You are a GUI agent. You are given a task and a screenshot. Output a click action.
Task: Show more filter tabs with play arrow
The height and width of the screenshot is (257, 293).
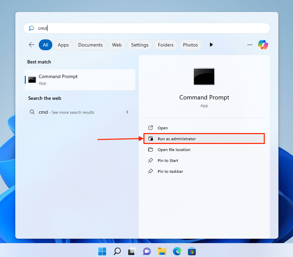211,45
